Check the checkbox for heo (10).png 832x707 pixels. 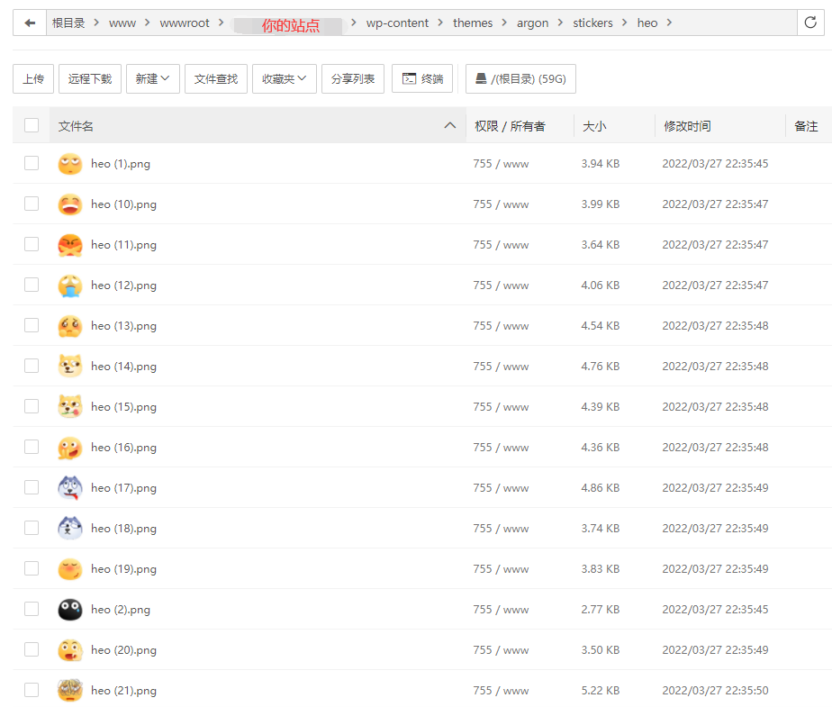[31, 204]
